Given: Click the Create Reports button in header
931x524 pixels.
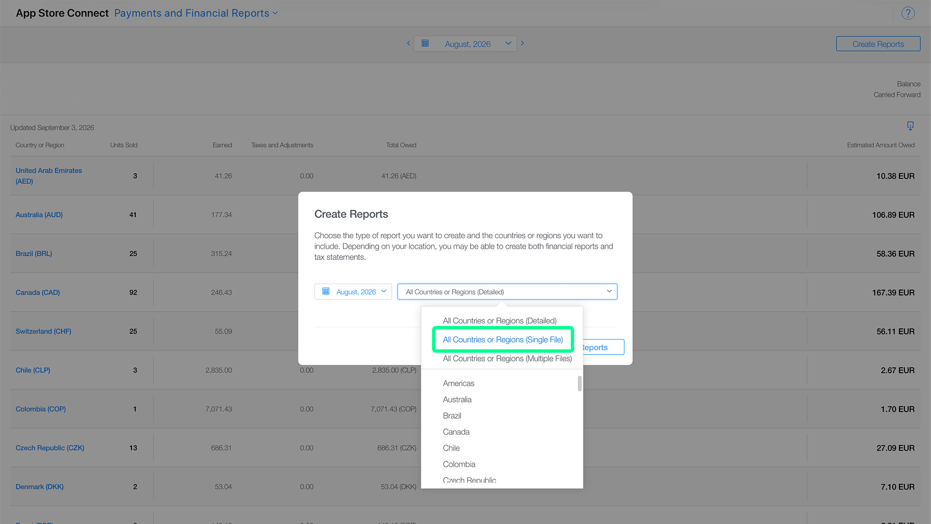Looking at the screenshot, I should pyautogui.click(x=878, y=44).
